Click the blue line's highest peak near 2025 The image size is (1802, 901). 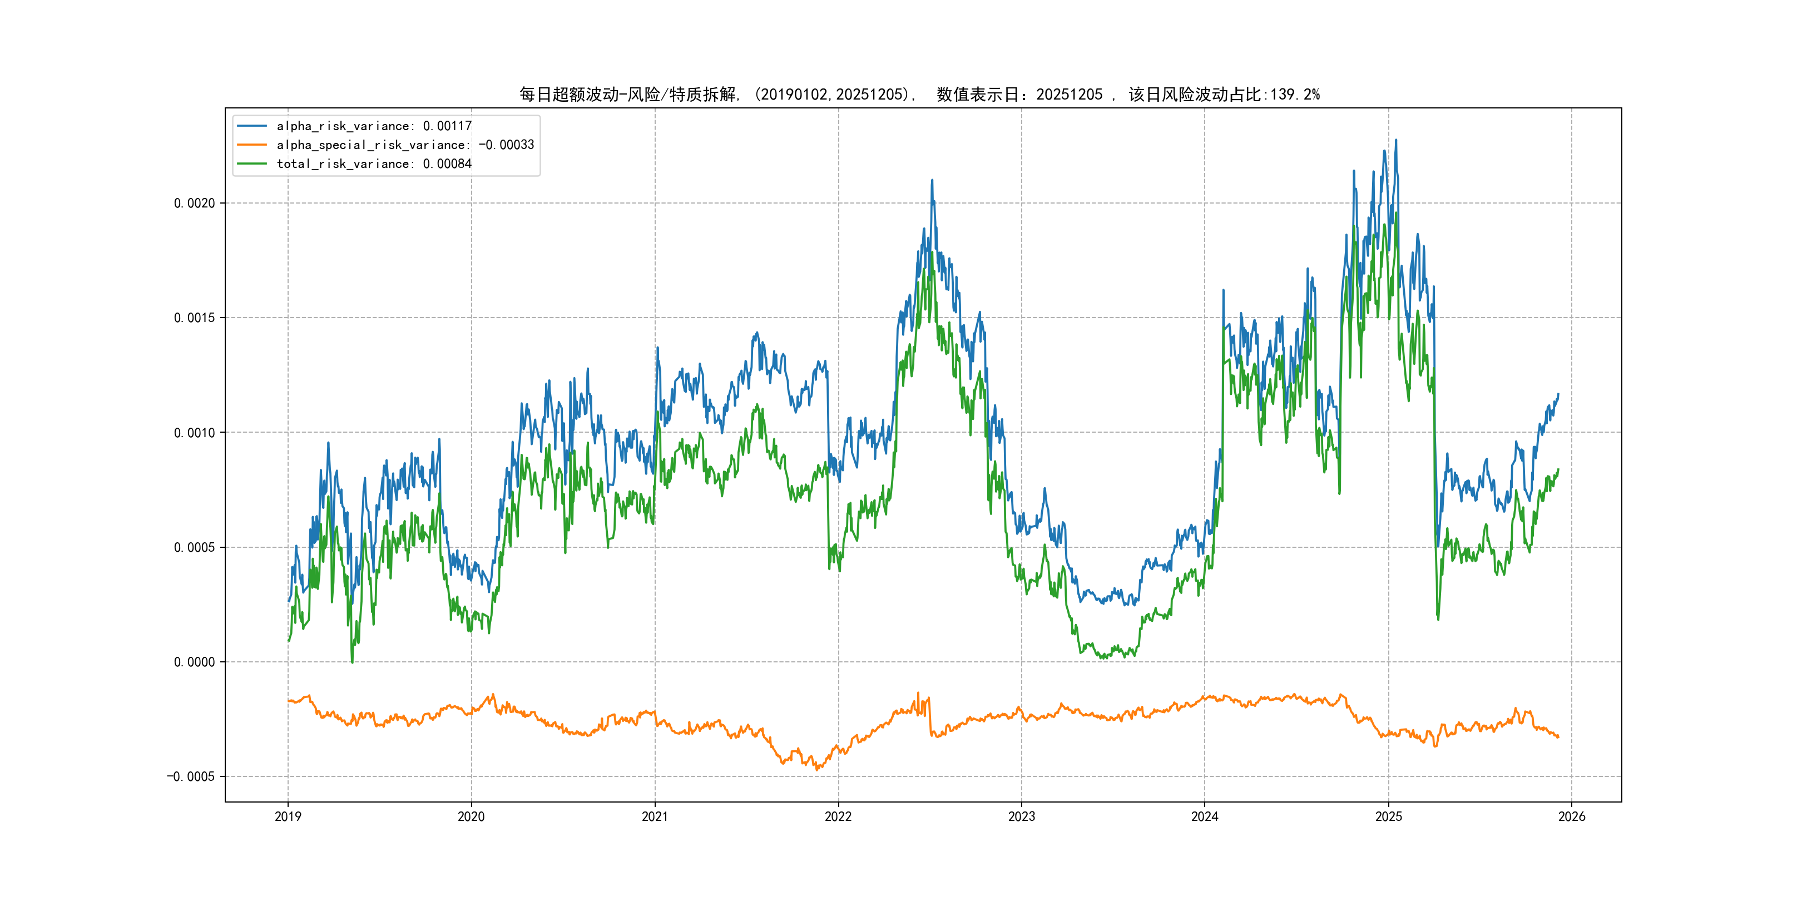click(x=1396, y=141)
